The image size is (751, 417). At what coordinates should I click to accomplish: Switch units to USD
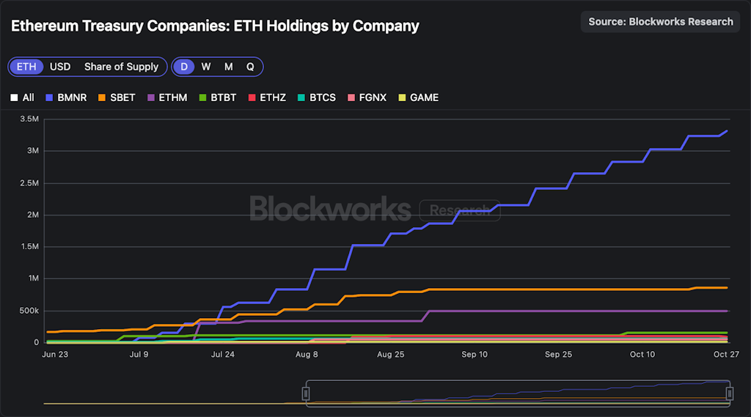(60, 67)
